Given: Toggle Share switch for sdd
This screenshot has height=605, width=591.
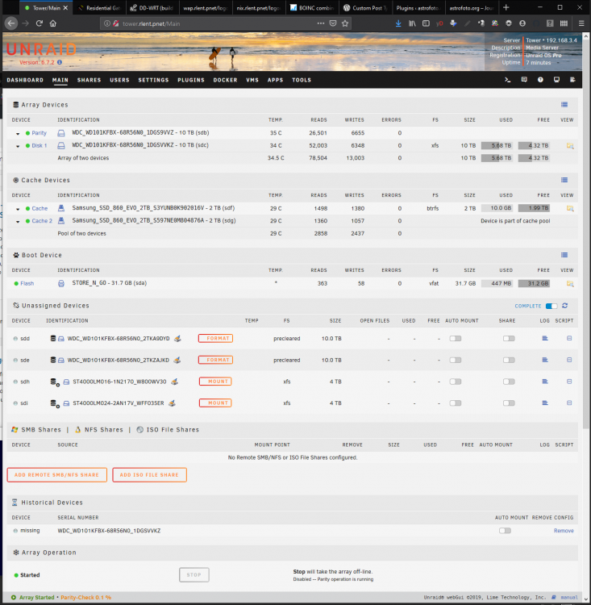Looking at the screenshot, I should click(x=509, y=338).
